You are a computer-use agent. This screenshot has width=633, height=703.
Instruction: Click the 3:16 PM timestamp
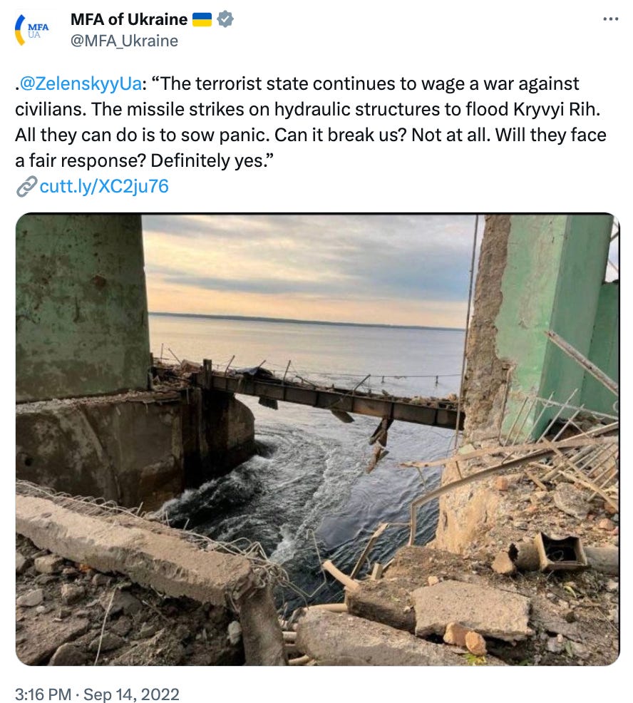coord(43,694)
